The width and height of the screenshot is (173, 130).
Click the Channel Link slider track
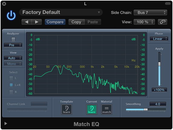[27, 109]
